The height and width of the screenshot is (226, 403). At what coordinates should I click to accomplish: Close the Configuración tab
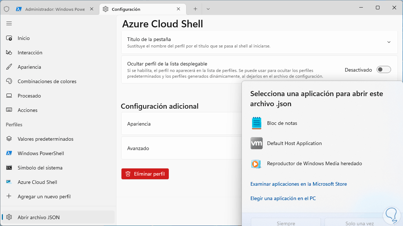pyautogui.click(x=179, y=9)
